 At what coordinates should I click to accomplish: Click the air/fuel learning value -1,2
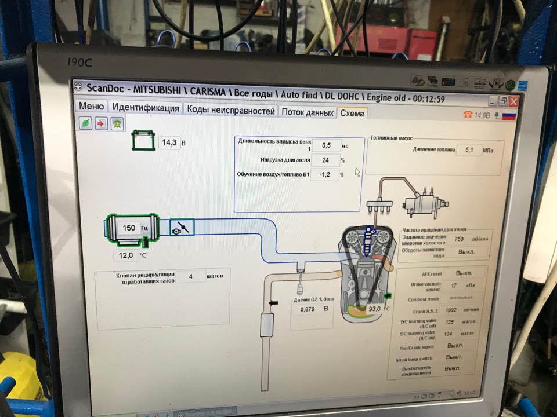pyautogui.click(x=325, y=174)
